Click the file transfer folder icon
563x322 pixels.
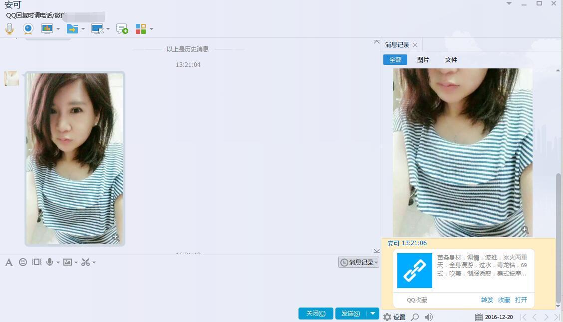(72, 29)
